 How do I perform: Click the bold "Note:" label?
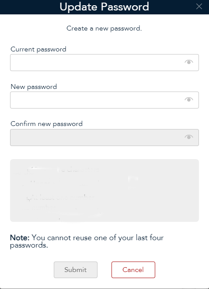pyautogui.click(x=20, y=238)
